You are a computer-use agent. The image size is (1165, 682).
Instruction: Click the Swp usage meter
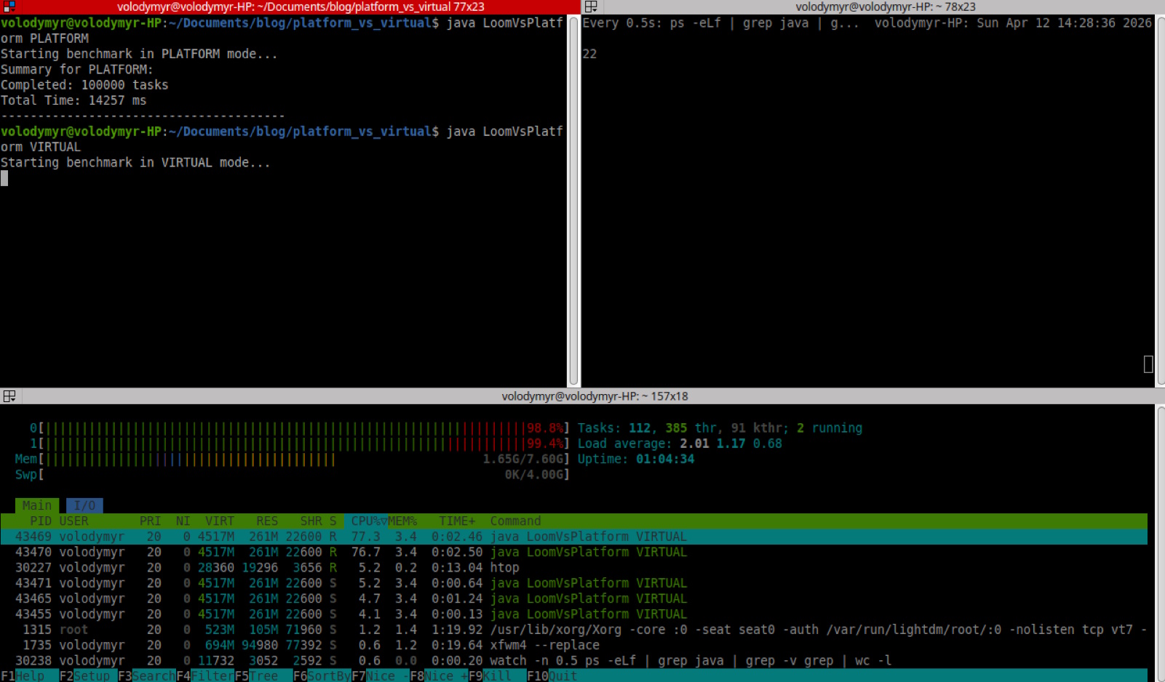point(292,475)
